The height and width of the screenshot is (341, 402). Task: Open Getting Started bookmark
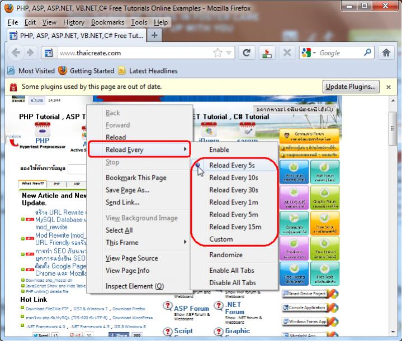click(x=86, y=71)
